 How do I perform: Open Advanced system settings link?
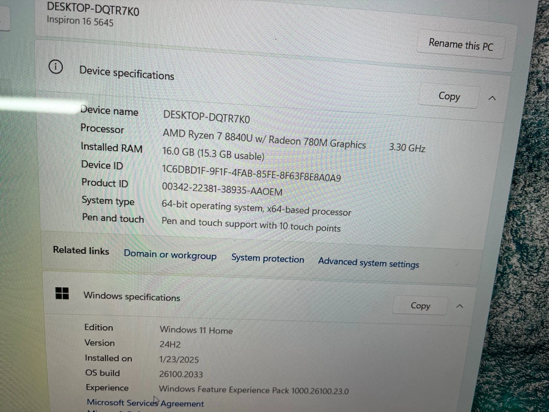(x=369, y=263)
